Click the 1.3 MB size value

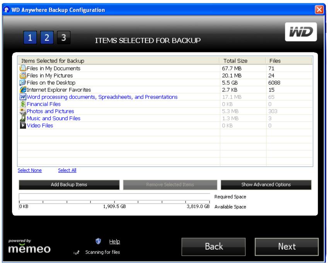(230, 118)
